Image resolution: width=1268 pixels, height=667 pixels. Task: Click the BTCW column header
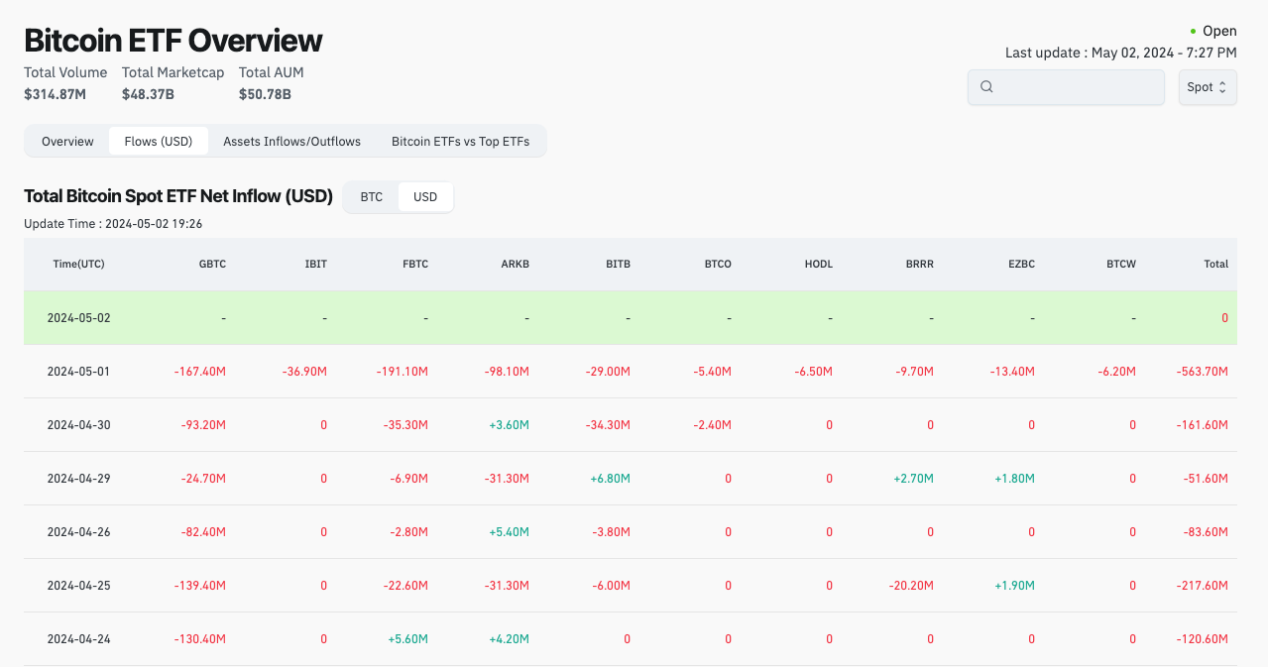1121,264
